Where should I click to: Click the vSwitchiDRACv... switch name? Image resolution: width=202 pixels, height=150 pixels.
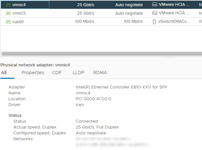point(174,21)
